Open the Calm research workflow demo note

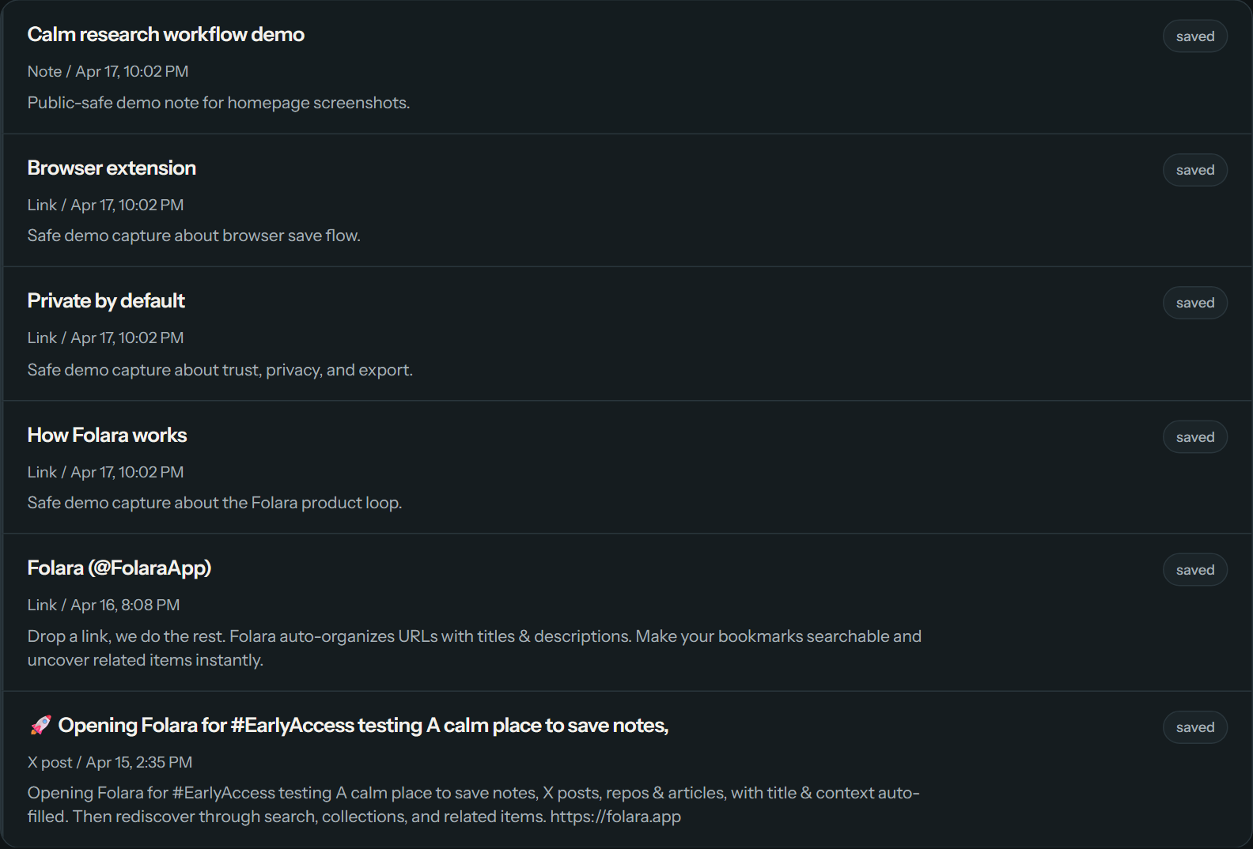[x=165, y=34]
